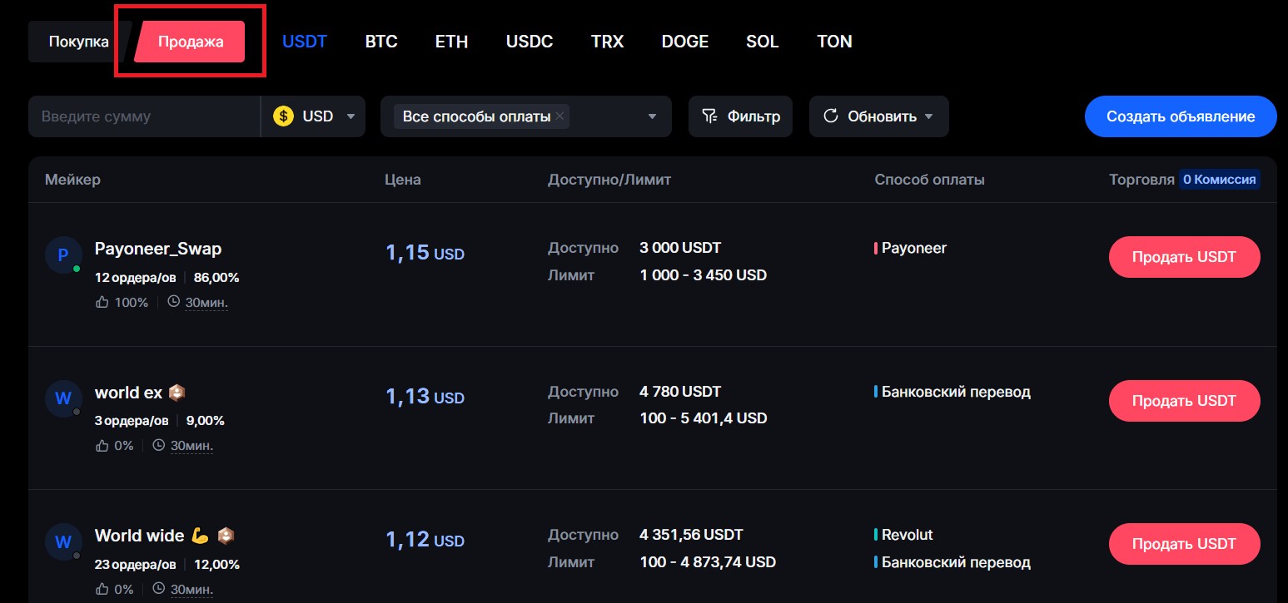This screenshot has height=603, width=1288.
Task: Focus the Введите сумму amount field
Action: [x=144, y=116]
